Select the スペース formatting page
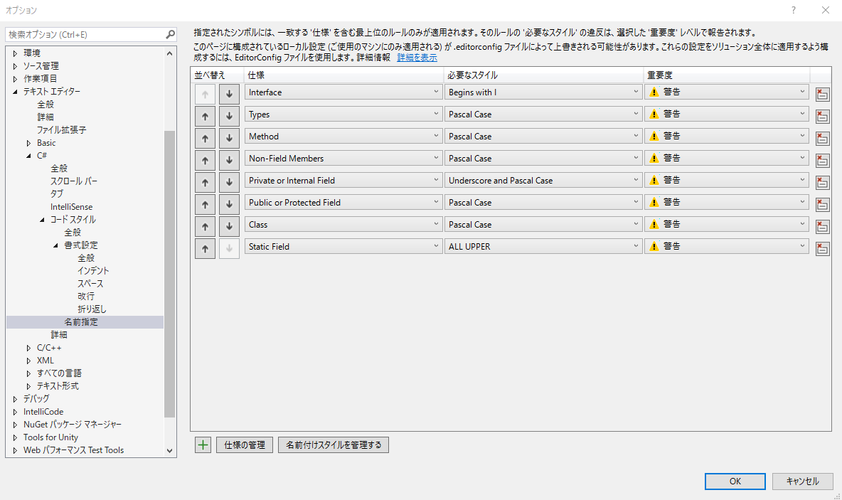This screenshot has height=500, width=842. pyautogui.click(x=90, y=284)
